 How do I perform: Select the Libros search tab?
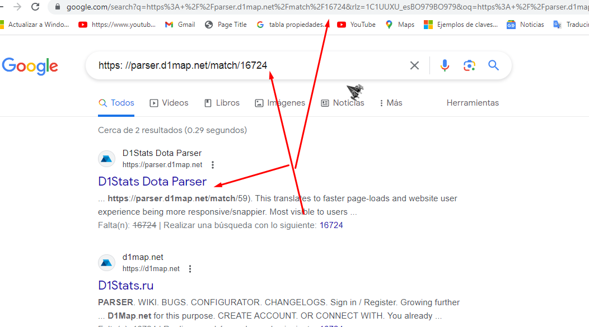[222, 103]
